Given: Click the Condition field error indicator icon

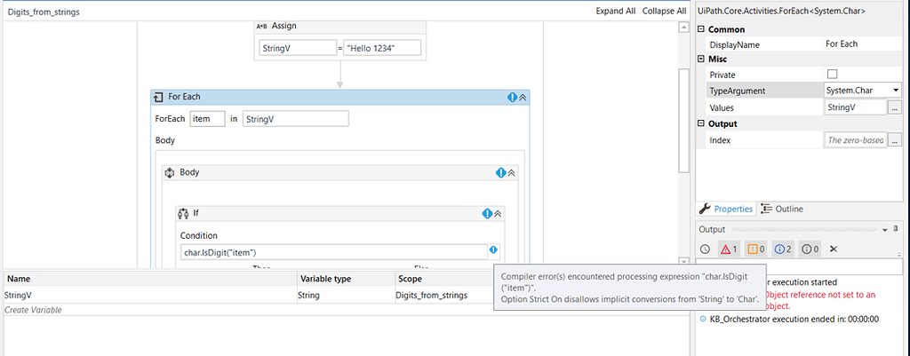Looking at the screenshot, I should click(493, 250).
